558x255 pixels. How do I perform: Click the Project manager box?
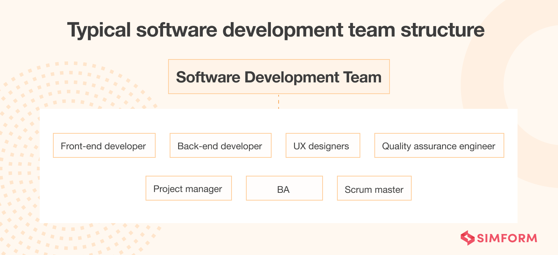pos(188,188)
